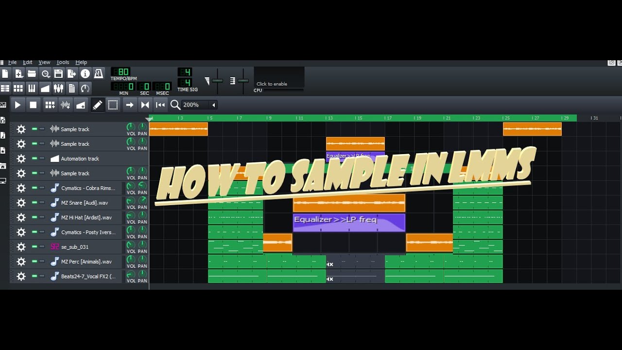The image size is (622, 350).
Task: Open My Samples sidebar with note icon
Action: (3, 135)
